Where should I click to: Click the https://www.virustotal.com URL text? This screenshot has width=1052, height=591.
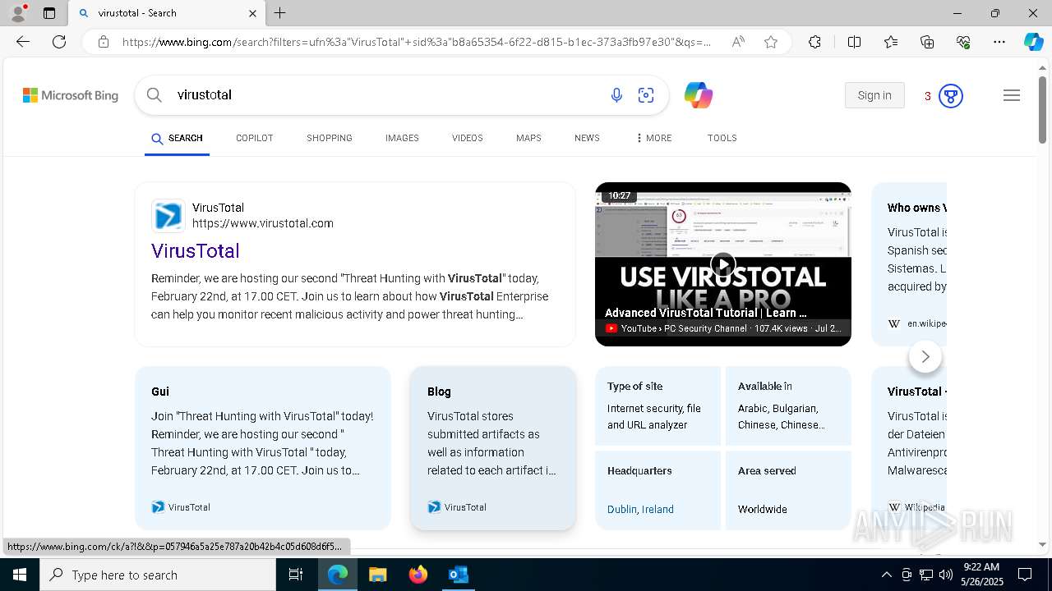(x=263, y=223)
